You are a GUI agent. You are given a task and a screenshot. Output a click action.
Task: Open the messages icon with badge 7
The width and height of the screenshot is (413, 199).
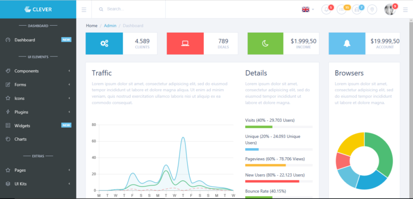click(x=357, y=10)
